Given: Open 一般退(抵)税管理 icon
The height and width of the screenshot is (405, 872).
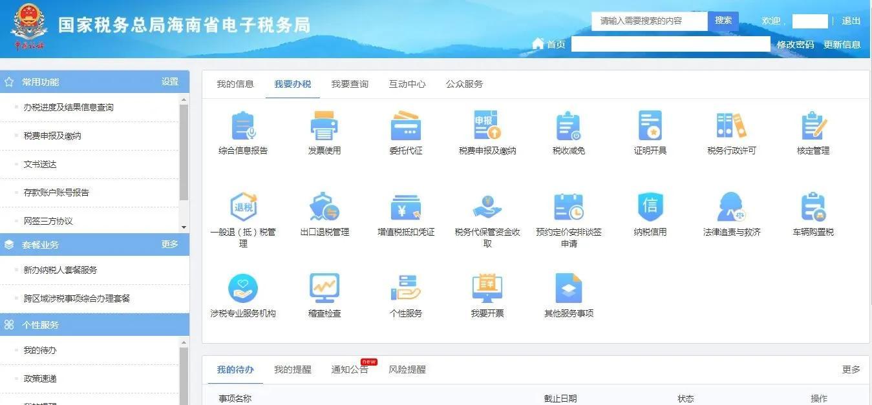Looking at the screenshot, I should click(x=243, y=207).
